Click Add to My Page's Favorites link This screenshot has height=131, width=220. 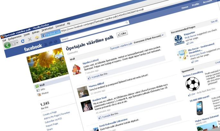click(57, 115)
